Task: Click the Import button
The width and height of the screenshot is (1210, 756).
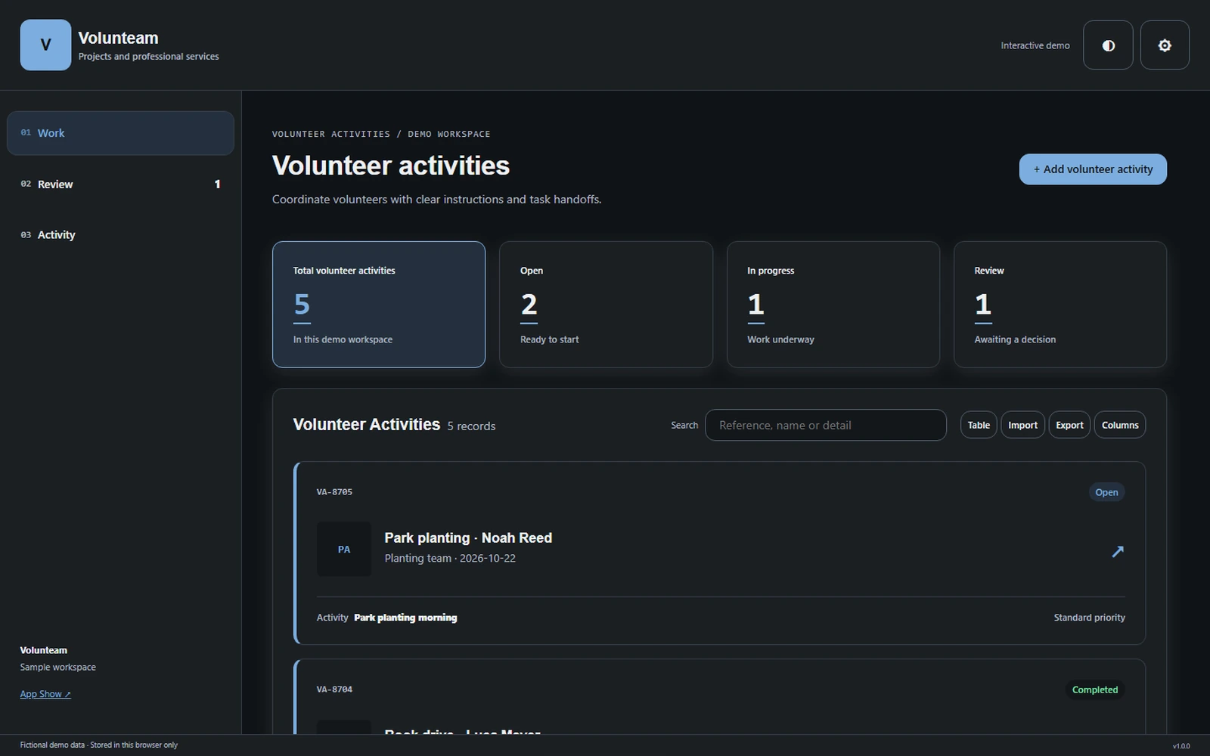Action: [1022, 425]
